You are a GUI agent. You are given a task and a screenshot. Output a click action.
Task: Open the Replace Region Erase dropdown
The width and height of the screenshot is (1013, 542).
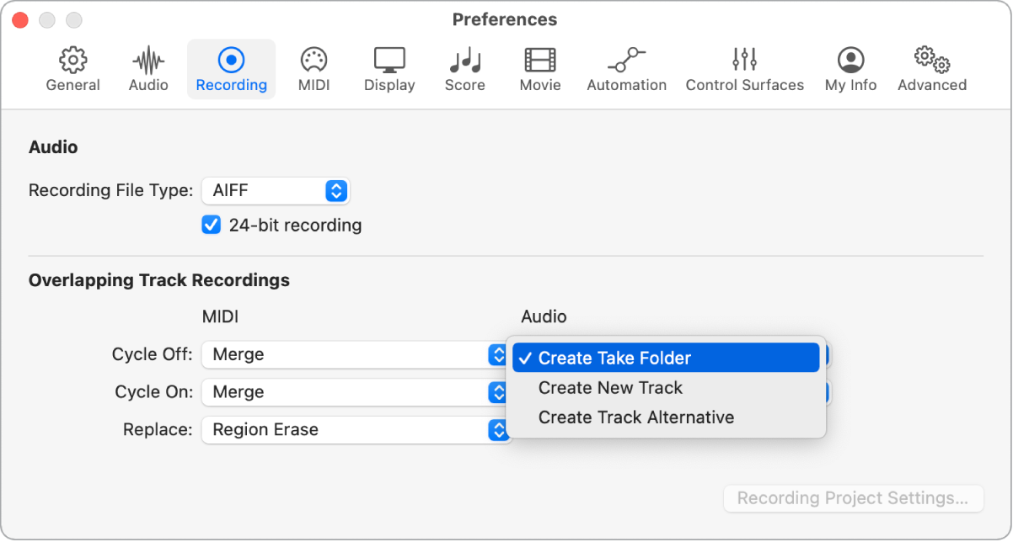[x=354, y=430]
